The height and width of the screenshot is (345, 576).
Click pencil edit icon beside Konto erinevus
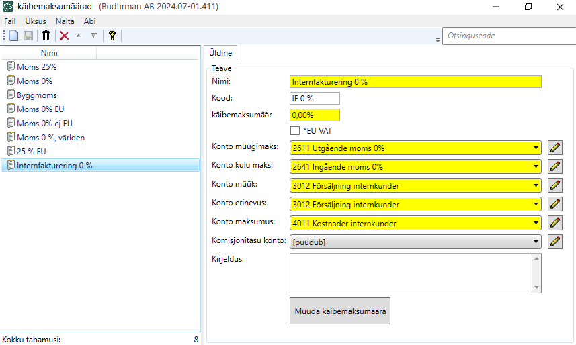point(554,204)
